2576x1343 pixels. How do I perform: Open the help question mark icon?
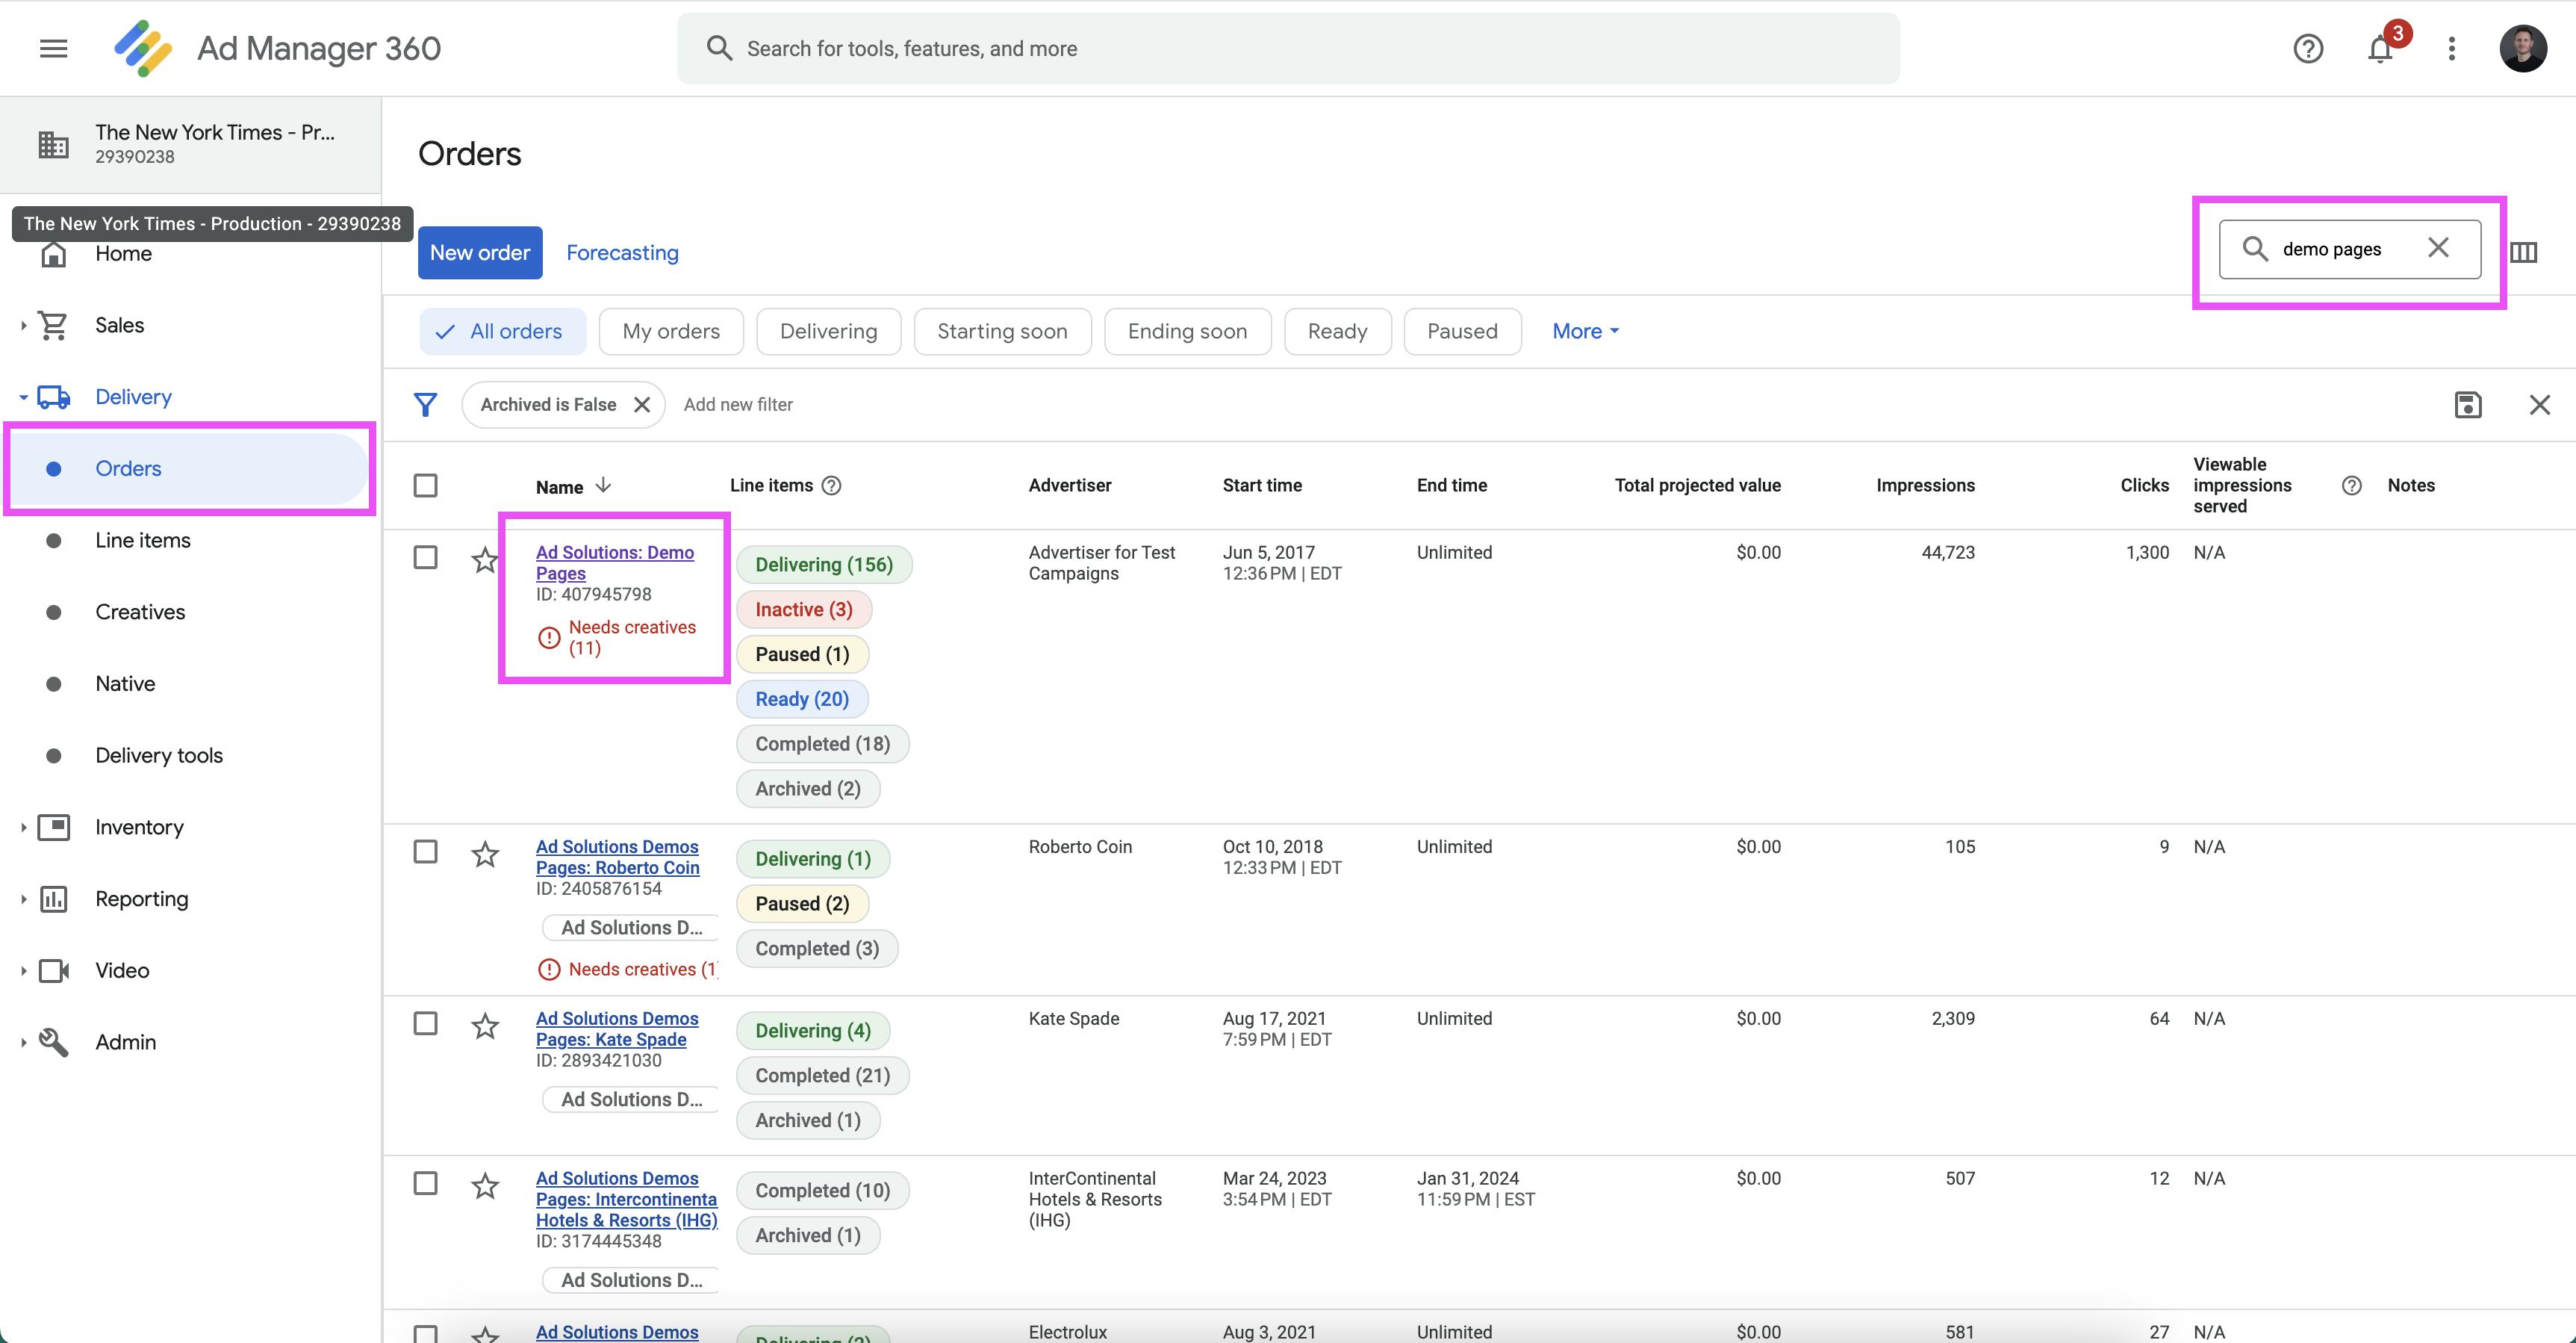coord(2308,48)
